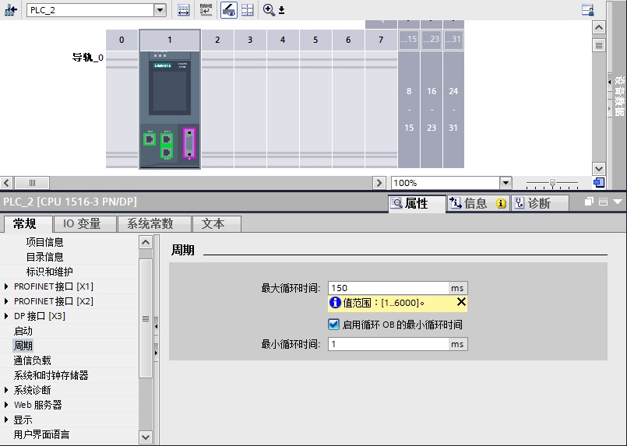Screen dimensions: 627x446
Task: Expand the Web 服务器 tree node
Action: tap(7, 405)
